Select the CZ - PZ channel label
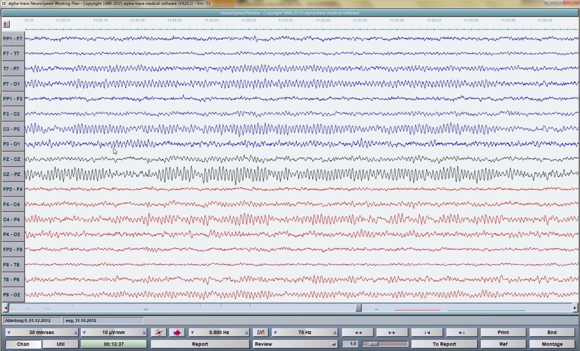Viewport: 580px width, 351px height. click(13, 174)
